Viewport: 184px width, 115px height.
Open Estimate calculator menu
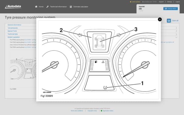coord(81,7)
